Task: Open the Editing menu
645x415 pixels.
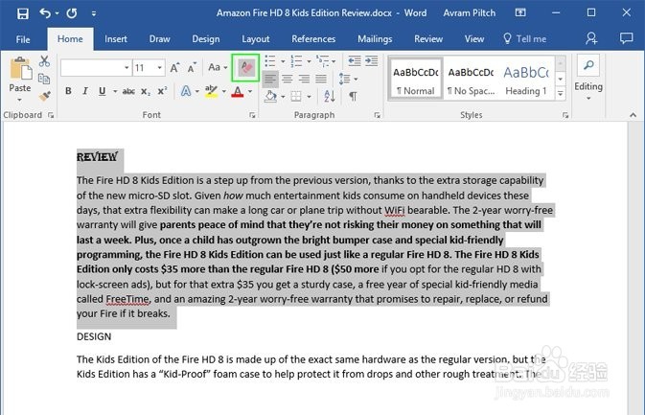Action: [588, 79]
